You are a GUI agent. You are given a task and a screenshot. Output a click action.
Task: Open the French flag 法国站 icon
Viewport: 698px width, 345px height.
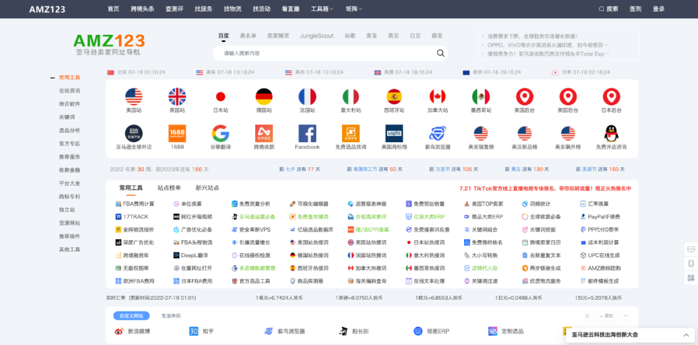pyautogui.click(x=307, y=97)
